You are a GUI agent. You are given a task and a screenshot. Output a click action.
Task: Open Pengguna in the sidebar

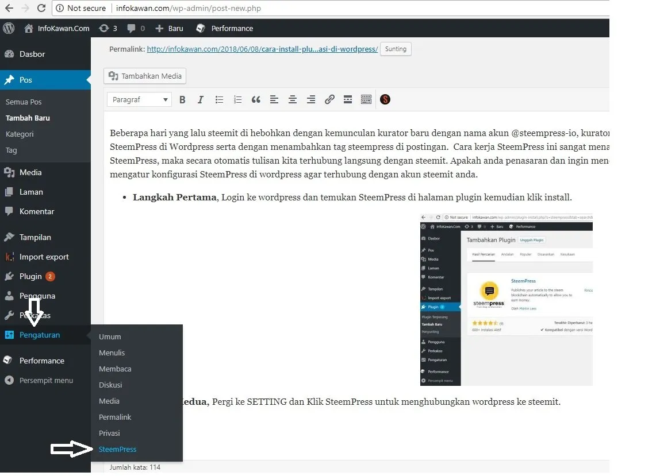(45, 296)
